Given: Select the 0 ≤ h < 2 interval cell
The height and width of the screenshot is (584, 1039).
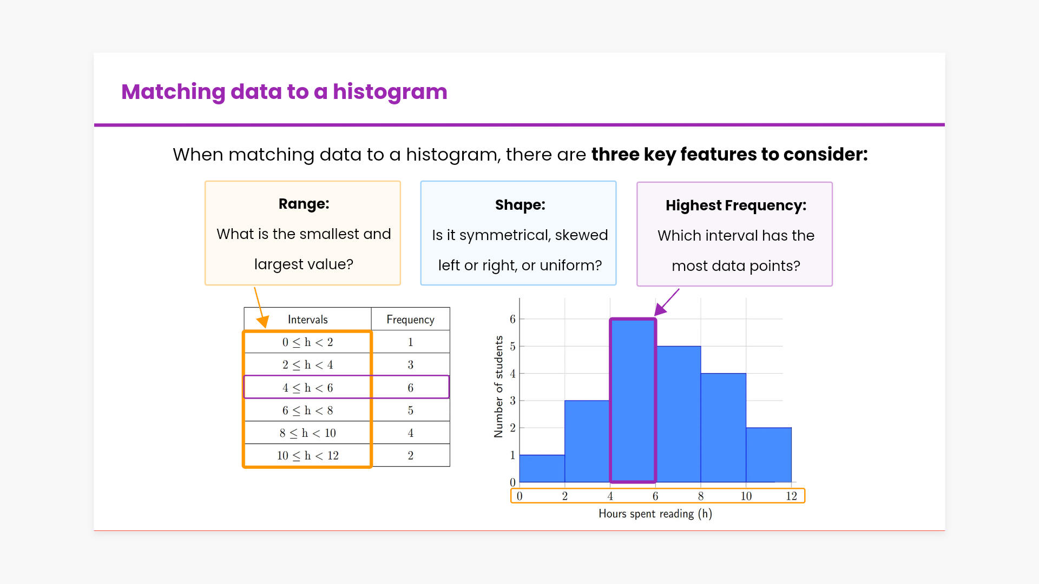Looking at the screenshot, I should click(307, 342).
